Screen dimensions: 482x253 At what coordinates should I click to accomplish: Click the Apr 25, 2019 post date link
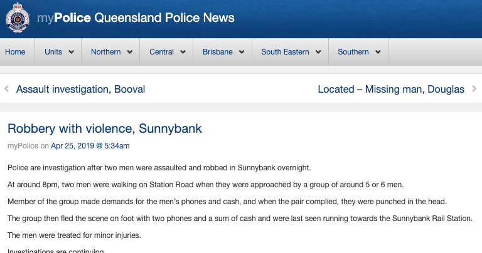90,146
